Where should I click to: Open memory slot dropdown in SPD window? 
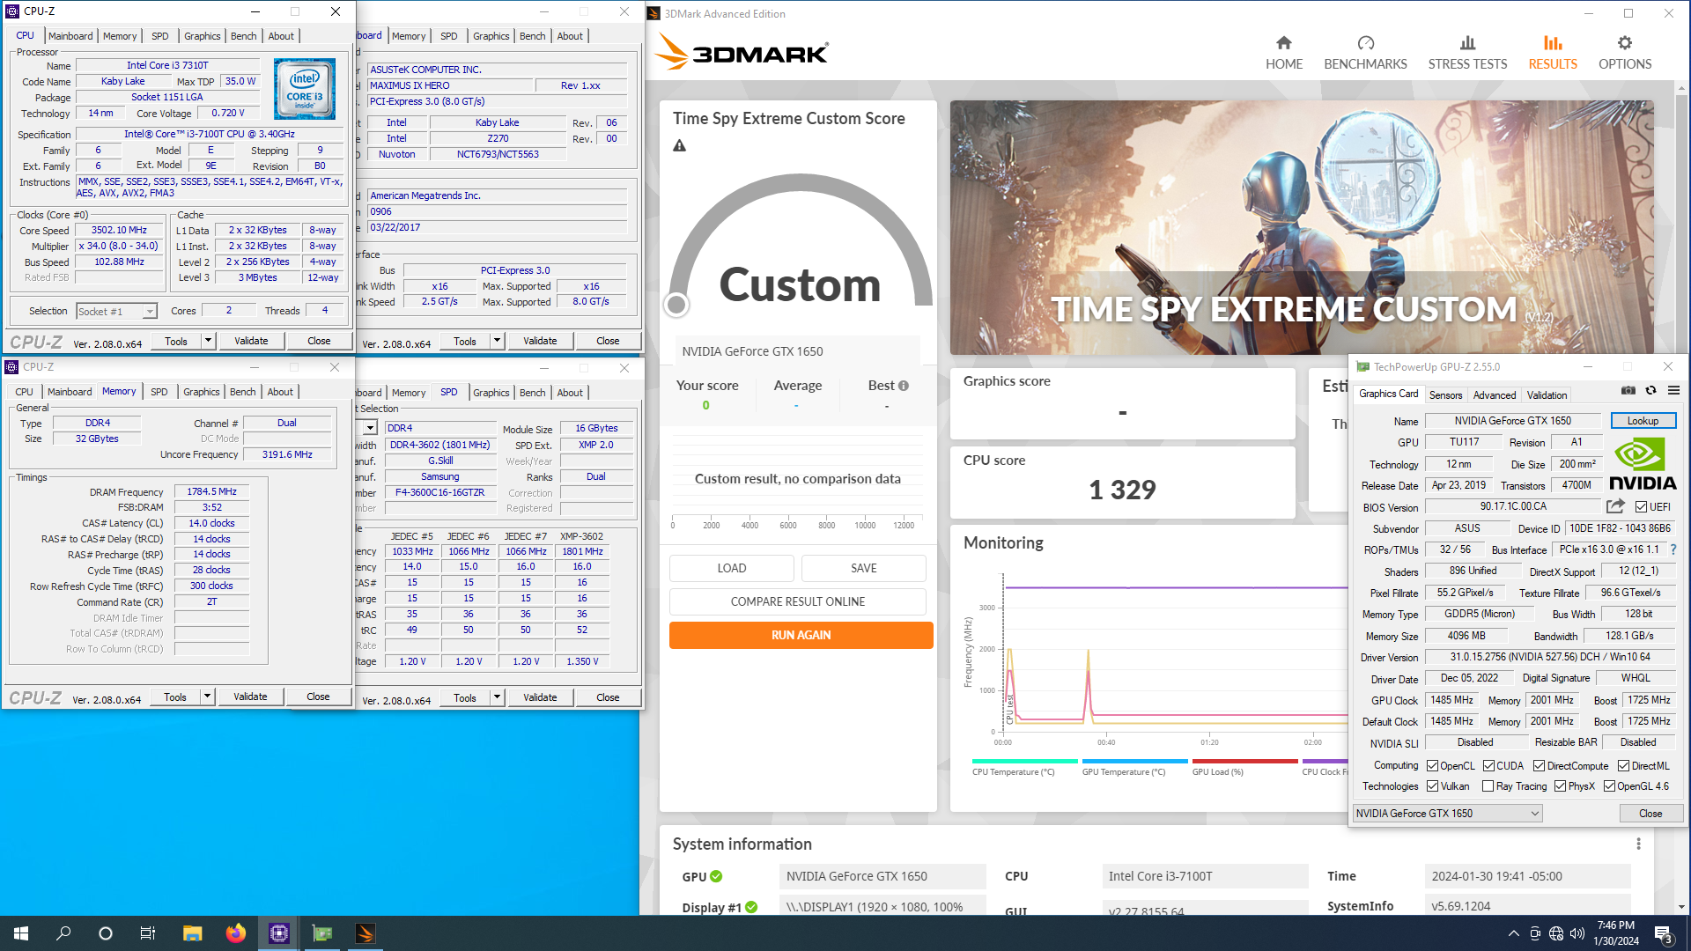pos(371,428)
